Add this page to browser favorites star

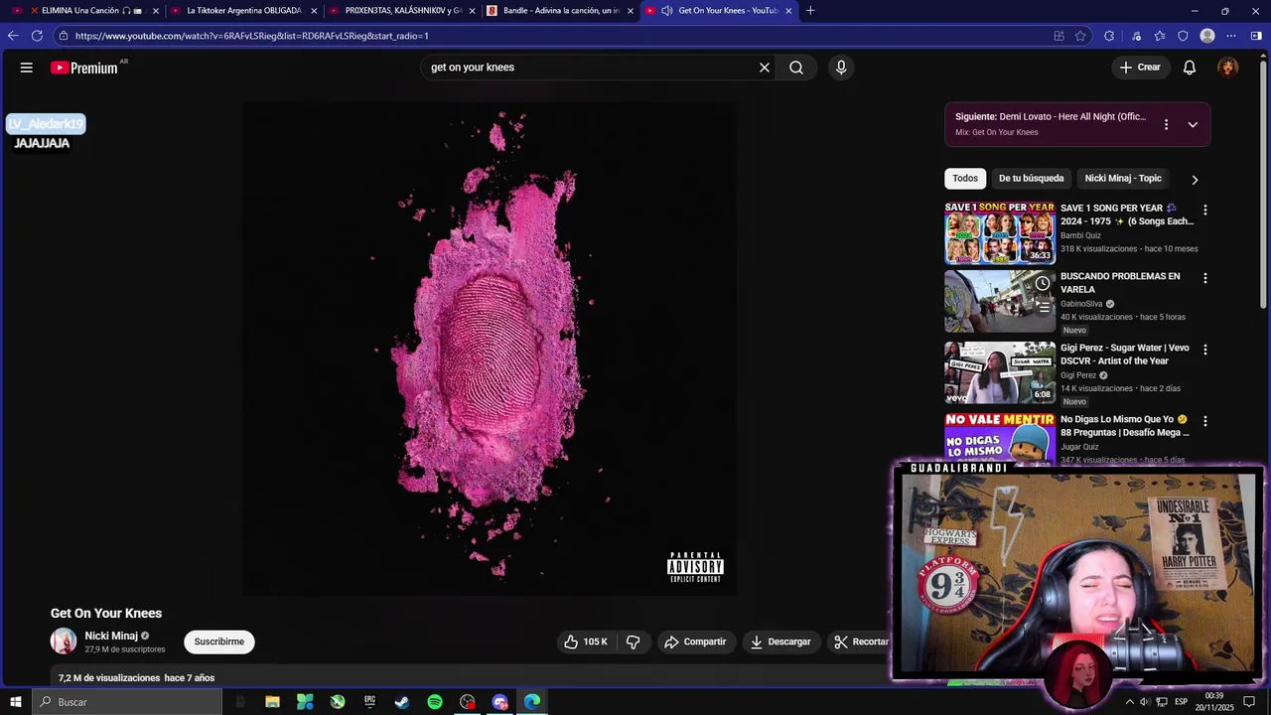[1081, 36]
